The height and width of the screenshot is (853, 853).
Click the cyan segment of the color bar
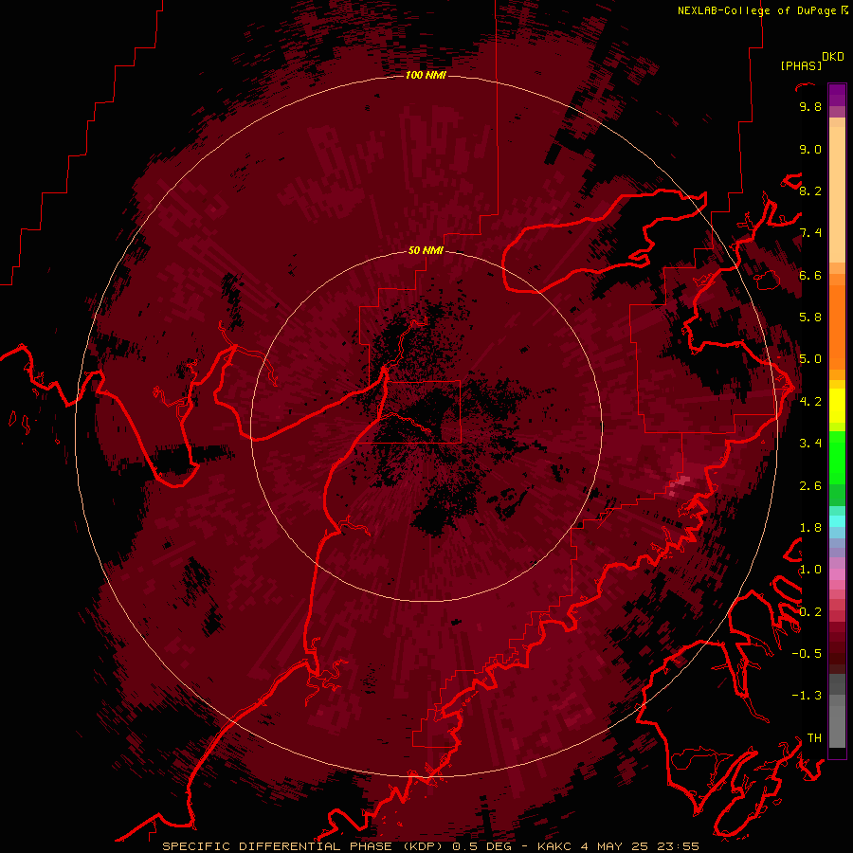837,520
